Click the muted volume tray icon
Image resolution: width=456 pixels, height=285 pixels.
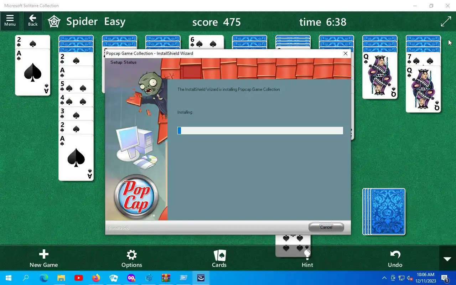pyautogui.click(x=410, y=278)
